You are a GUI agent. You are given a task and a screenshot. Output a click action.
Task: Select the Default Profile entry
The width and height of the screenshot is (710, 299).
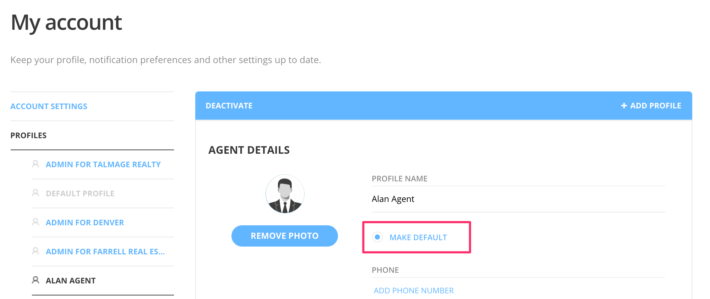(x=80, y=193)
